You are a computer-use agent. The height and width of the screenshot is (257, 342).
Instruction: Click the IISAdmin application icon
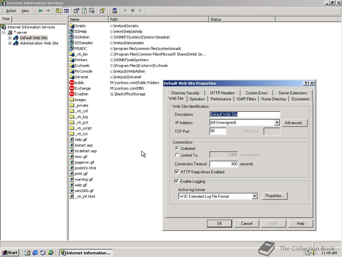[x=72, y=37]
